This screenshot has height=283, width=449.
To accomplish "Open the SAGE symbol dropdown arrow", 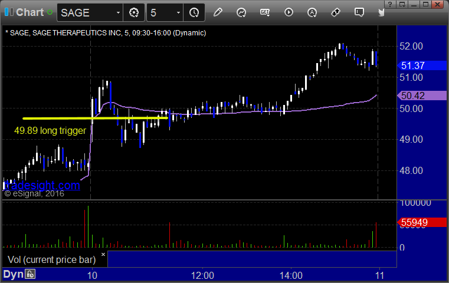I will [x=118, y=12].
